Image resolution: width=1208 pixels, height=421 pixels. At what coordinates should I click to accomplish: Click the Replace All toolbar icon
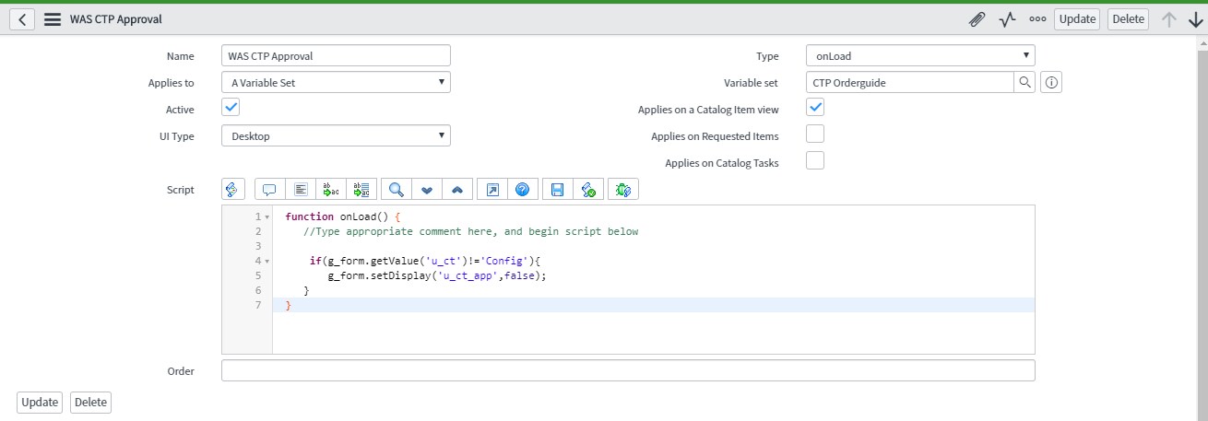pos(361,189)
